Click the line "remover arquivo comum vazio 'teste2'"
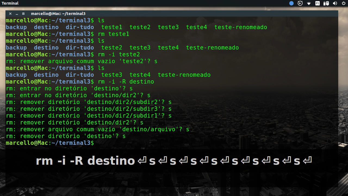 (82, 61)
